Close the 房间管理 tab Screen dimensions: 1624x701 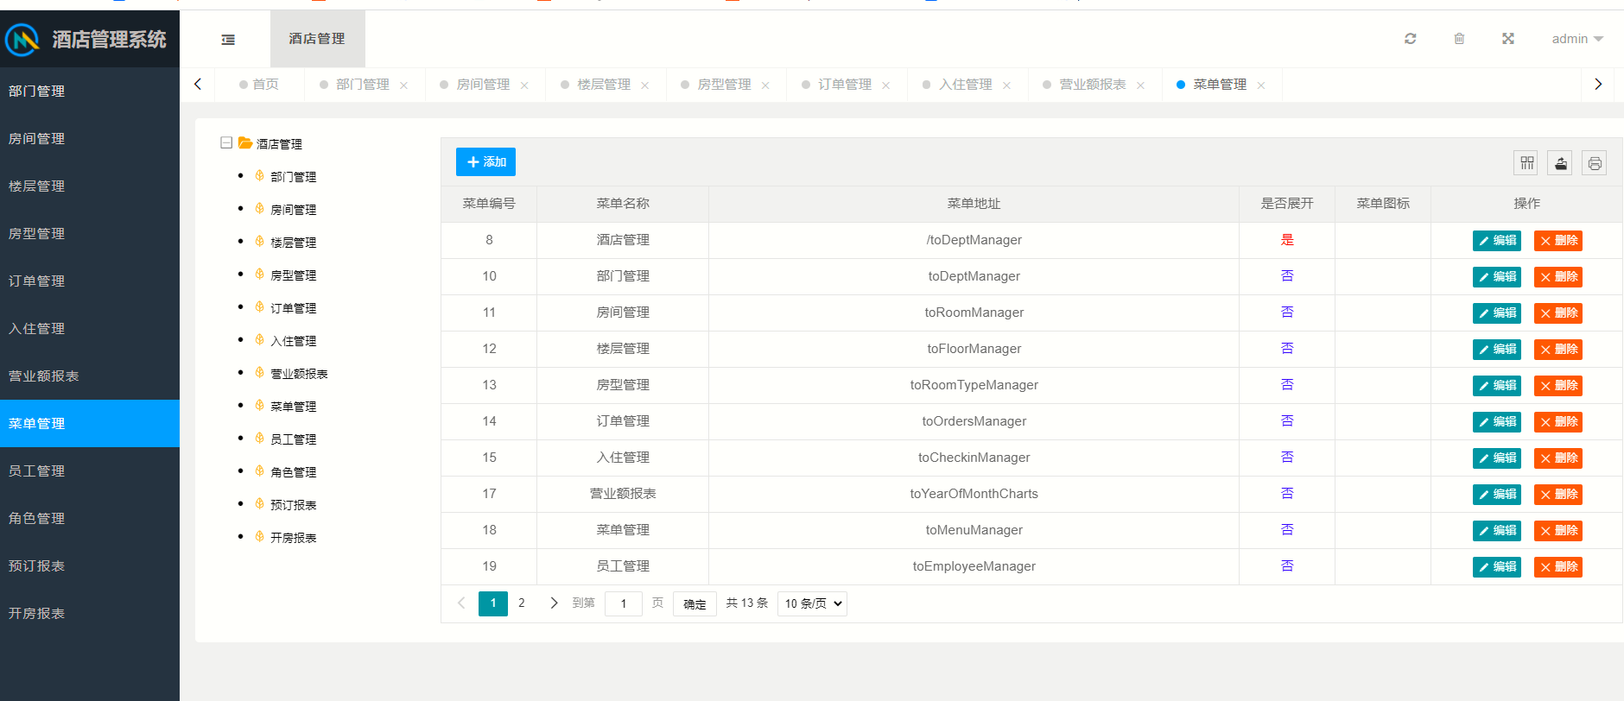[524, 85]
